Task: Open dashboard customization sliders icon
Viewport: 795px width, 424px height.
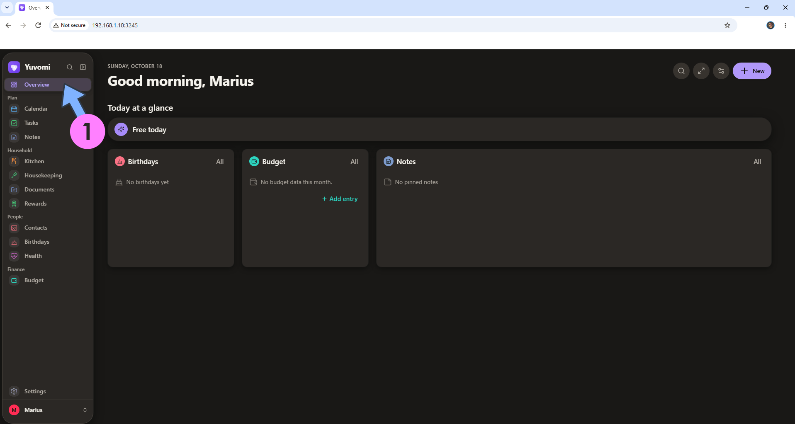Action: pos(721,71)
